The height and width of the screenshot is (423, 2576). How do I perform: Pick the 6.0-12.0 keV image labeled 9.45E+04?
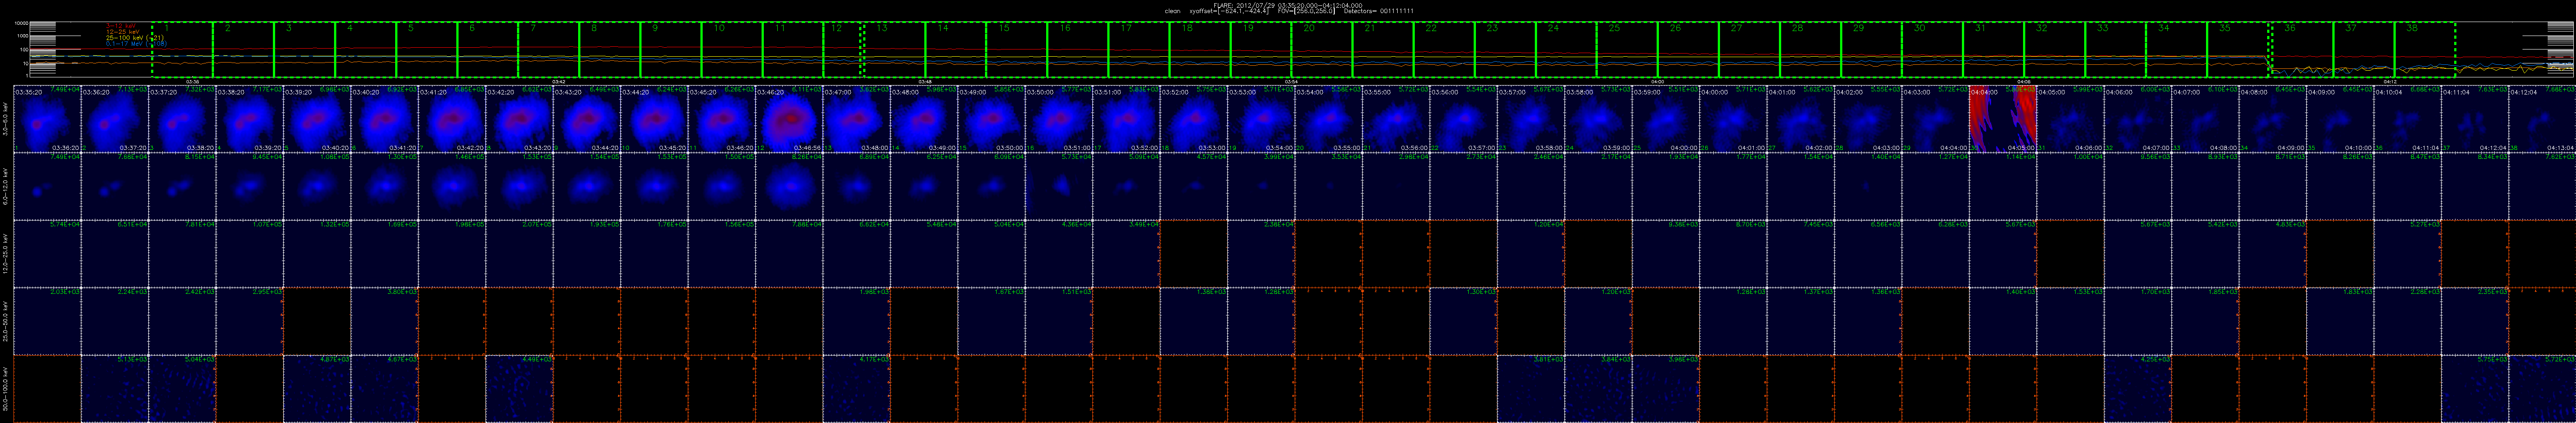pos(250,186)
